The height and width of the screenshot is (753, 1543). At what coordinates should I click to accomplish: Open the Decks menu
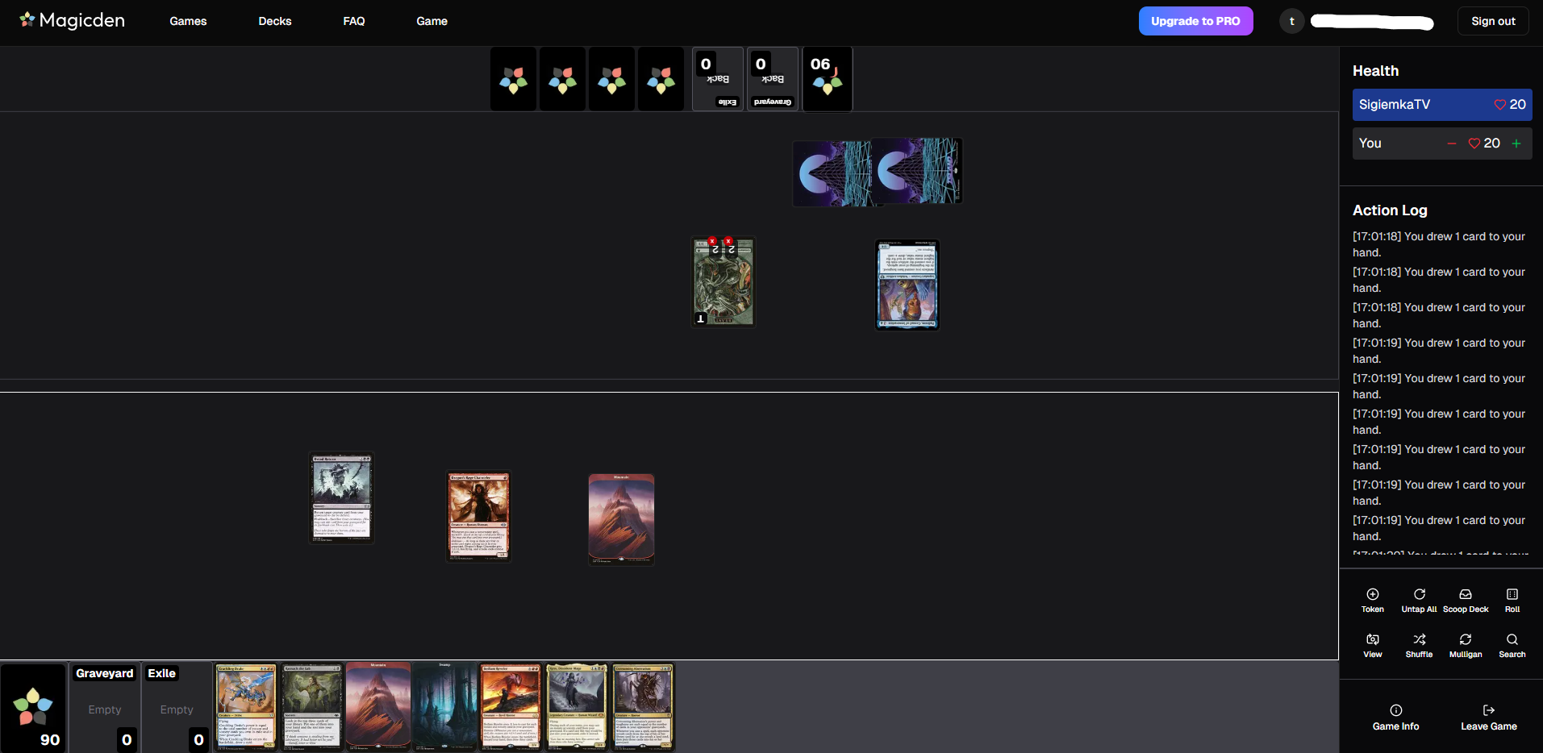pos(274,21)
